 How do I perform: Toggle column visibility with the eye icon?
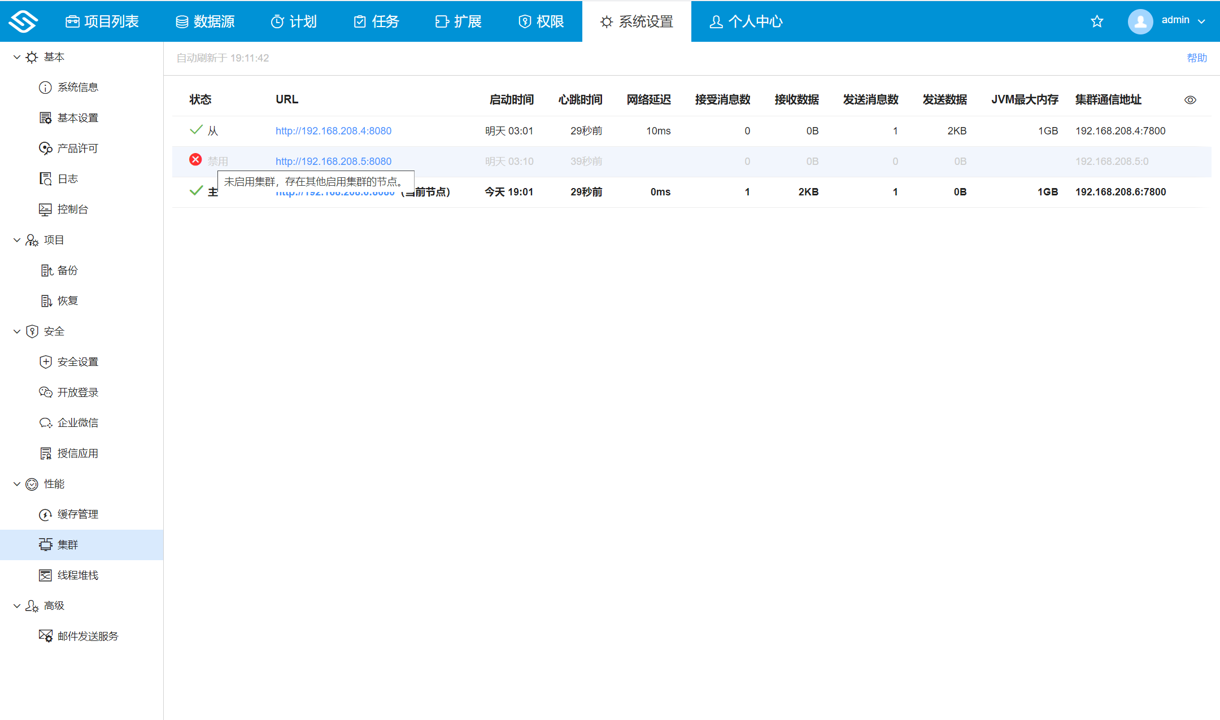pos(1190,99)
